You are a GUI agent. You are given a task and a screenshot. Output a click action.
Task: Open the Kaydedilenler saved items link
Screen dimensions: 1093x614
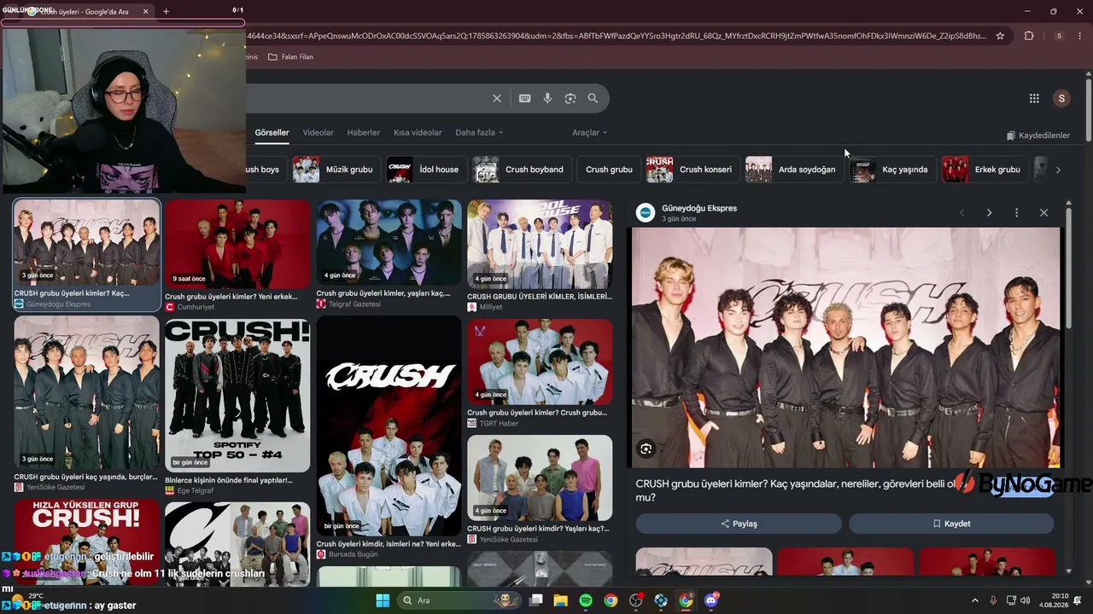click(1037, 136)
